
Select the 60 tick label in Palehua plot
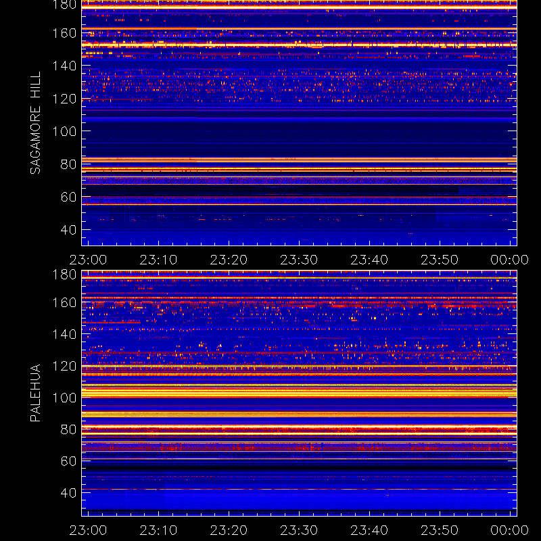pos(68,461)
